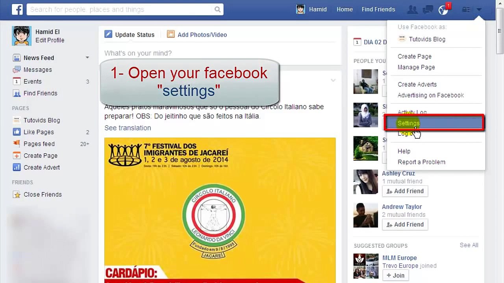Select Advertising on Facebook menu entry
Image resolution: width=504 pixels, height=283 pixels.
431,95
